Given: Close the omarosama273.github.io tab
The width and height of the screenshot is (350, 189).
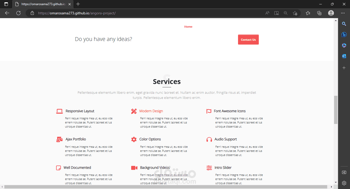Looking at the screenshot, I should coord(69,4).
